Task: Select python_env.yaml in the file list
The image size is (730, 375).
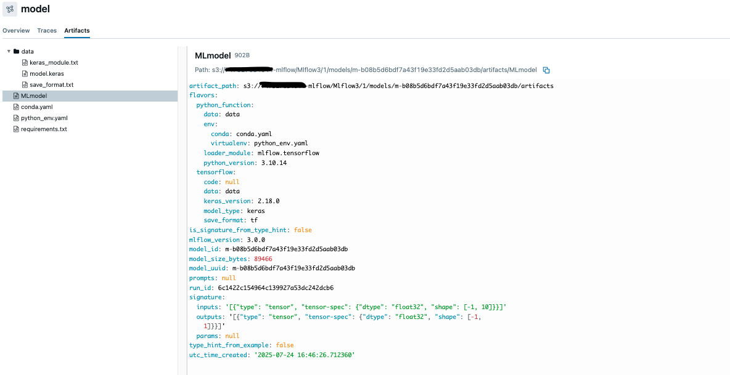Action: click(x=43, y=118)
